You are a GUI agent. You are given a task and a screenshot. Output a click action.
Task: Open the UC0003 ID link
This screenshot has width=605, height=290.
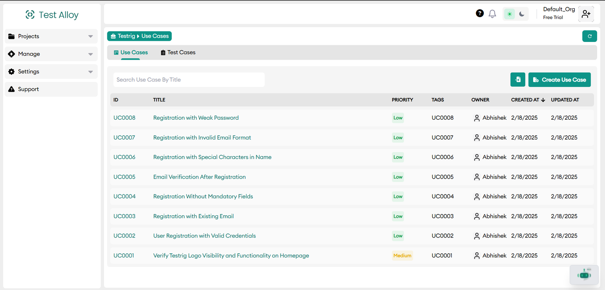pyautogui.click(x=124, y=216)
